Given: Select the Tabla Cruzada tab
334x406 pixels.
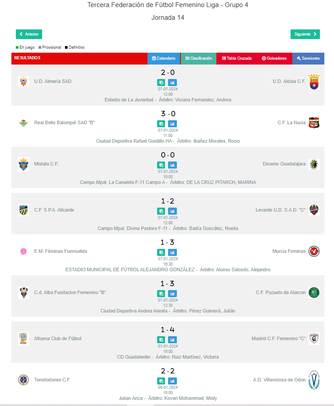Looking at the screenshot, I should coord(237,58).
